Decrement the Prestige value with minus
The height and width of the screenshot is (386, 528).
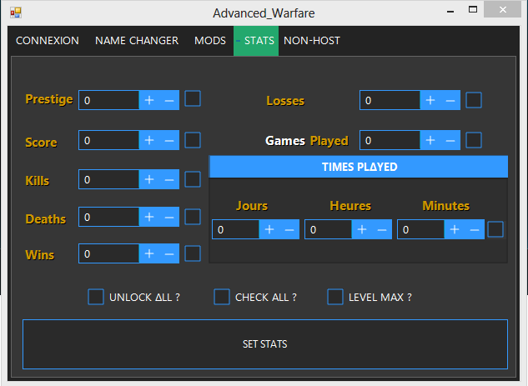(x=169, y=100)
